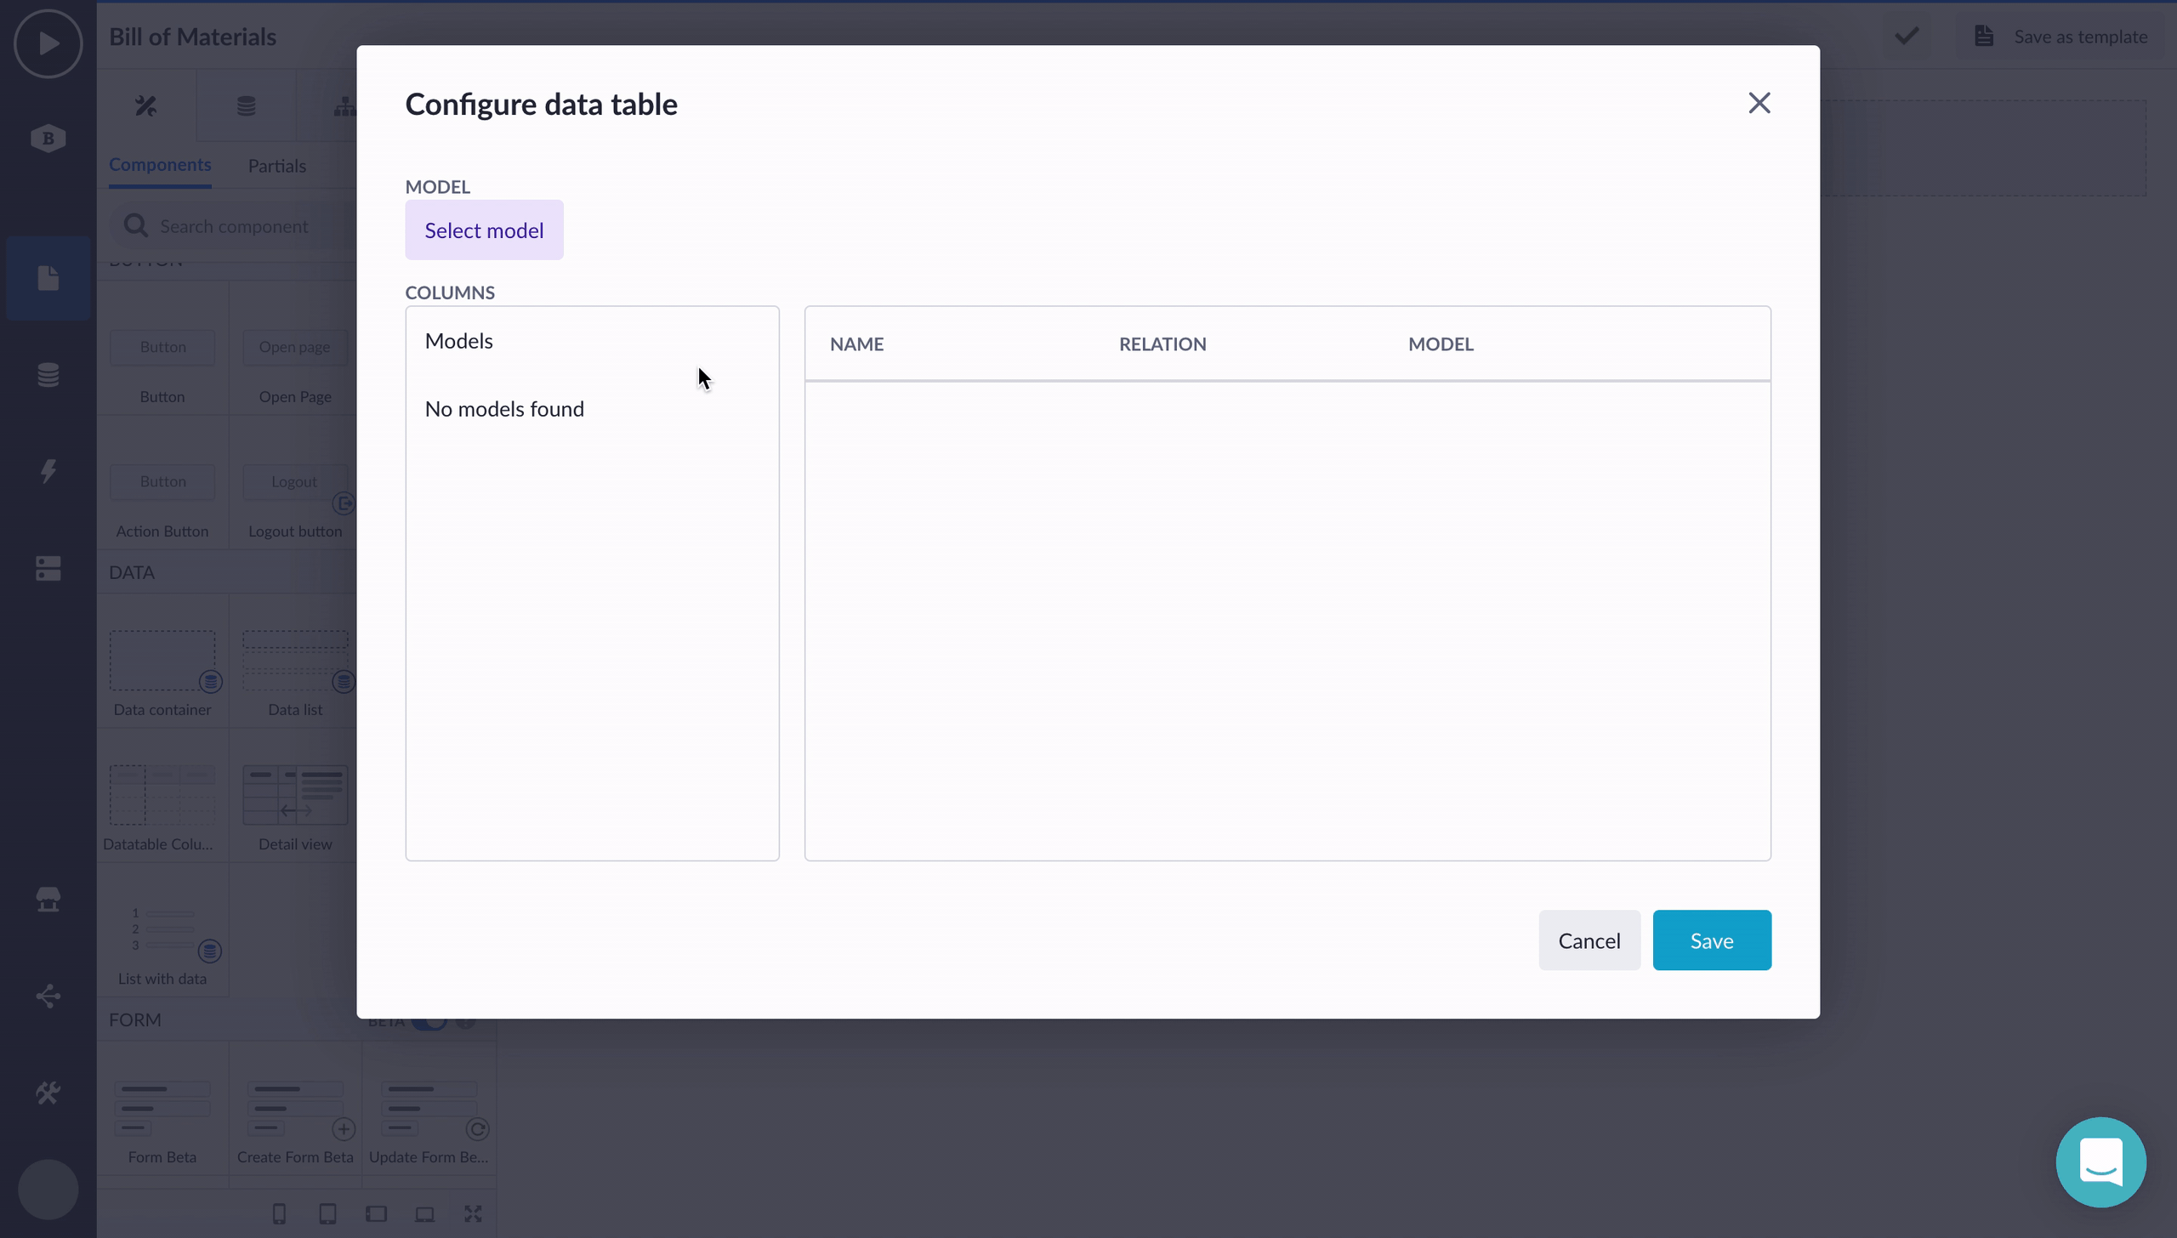The height and width of the screenshot is (1238, 2177).
Task: Select the database tab icon in panel
Action: pyautogui.click(x=246, y=105)
